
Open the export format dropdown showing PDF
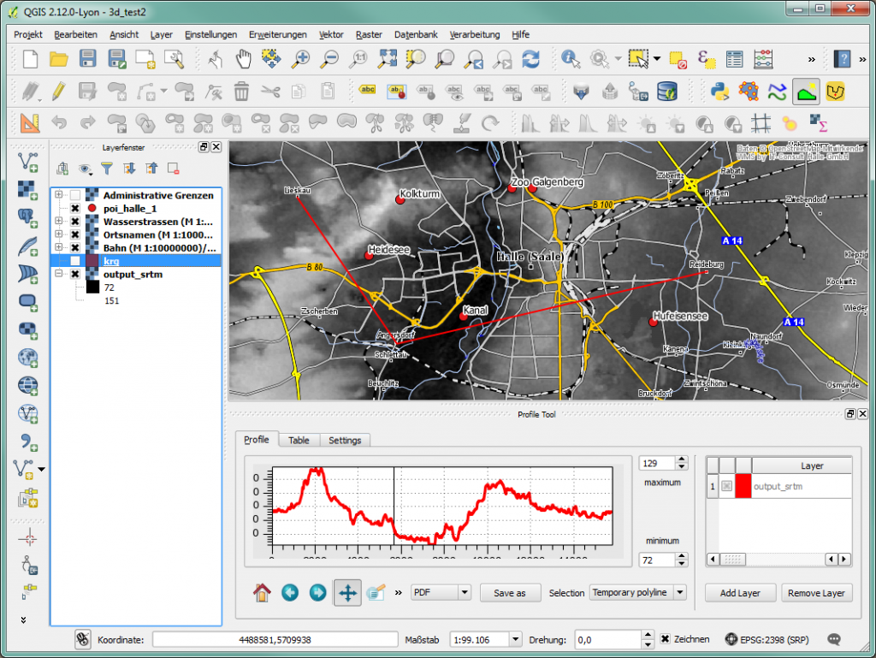pyautogui.click(x=441, y=592)
